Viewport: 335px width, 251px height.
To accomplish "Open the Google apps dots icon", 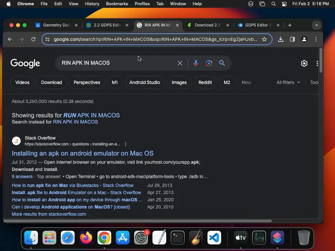I will tap(317, 63).
